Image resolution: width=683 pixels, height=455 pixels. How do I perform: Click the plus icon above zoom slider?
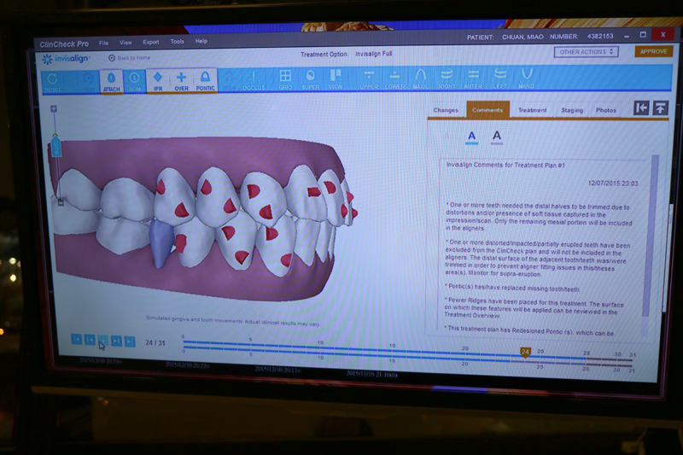[54, 108]
